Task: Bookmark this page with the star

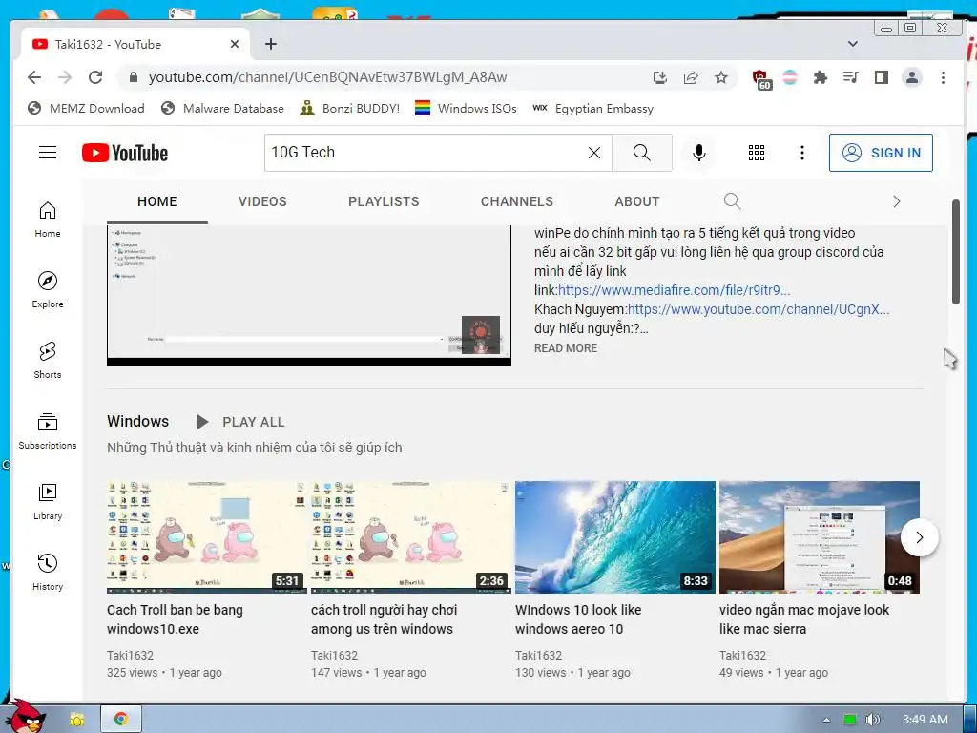Action: [x=721, y=77]
